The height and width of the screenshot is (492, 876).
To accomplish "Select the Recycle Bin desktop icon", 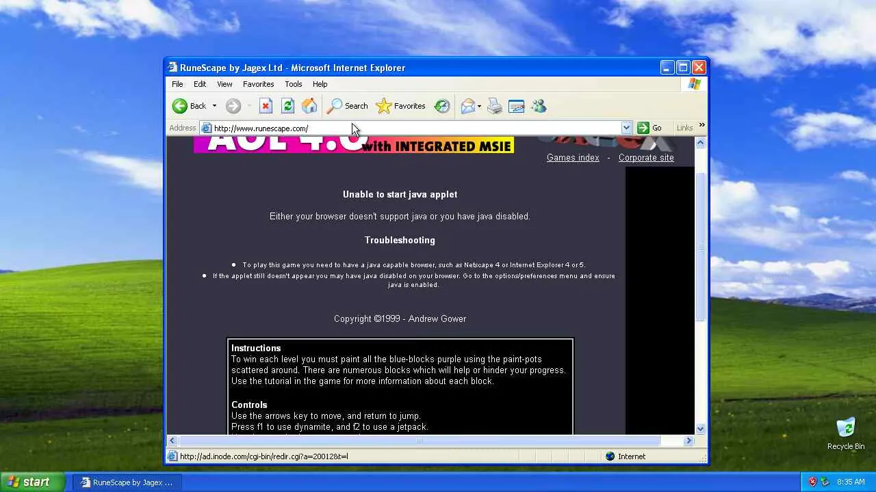I will click(846, 434).
